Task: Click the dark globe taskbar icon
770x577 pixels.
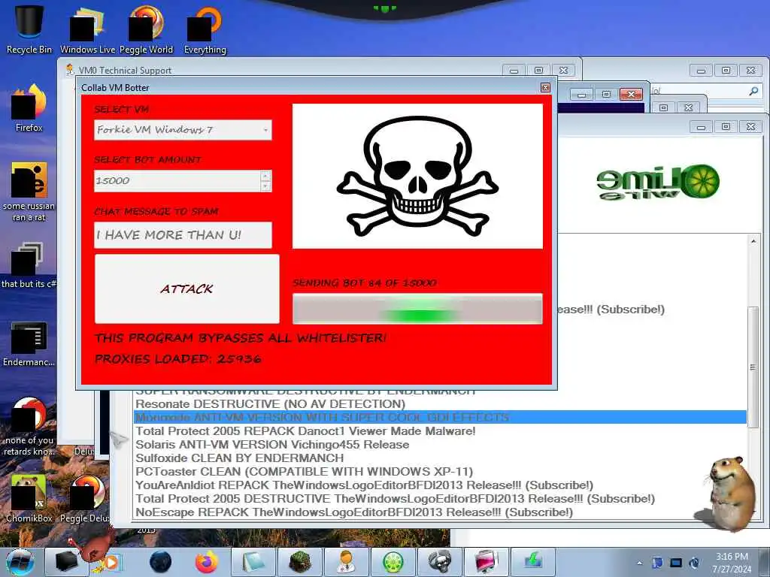Action: click(160, 562)
